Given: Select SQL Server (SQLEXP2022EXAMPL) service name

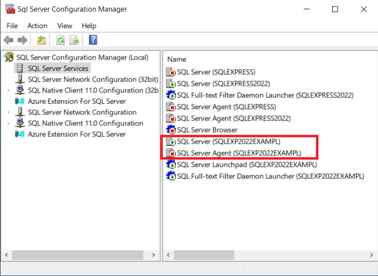Looking at the screenshot, I should click(229, 141).
